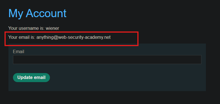220x104 pixels.
Task: Click the word 'Account' in the heading
Action: 46,13
